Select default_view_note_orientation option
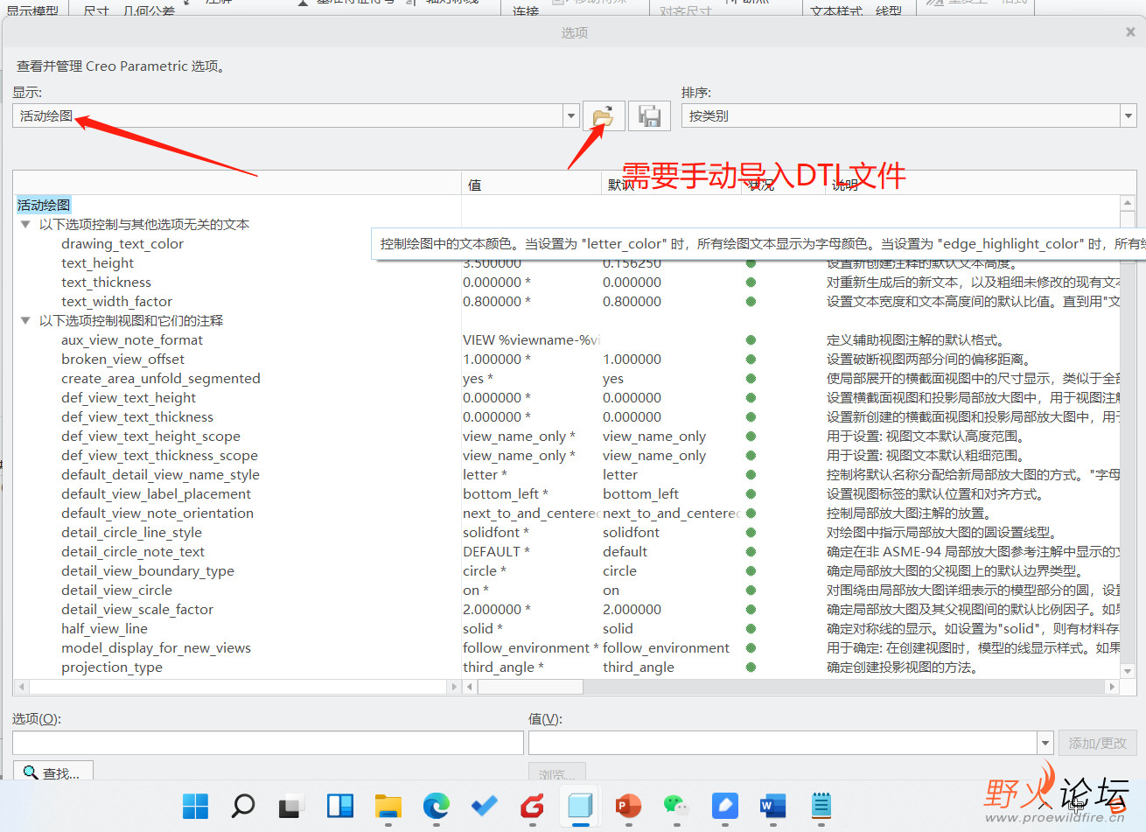Viewport: 1146px width, 832px height. coord(157,514)
